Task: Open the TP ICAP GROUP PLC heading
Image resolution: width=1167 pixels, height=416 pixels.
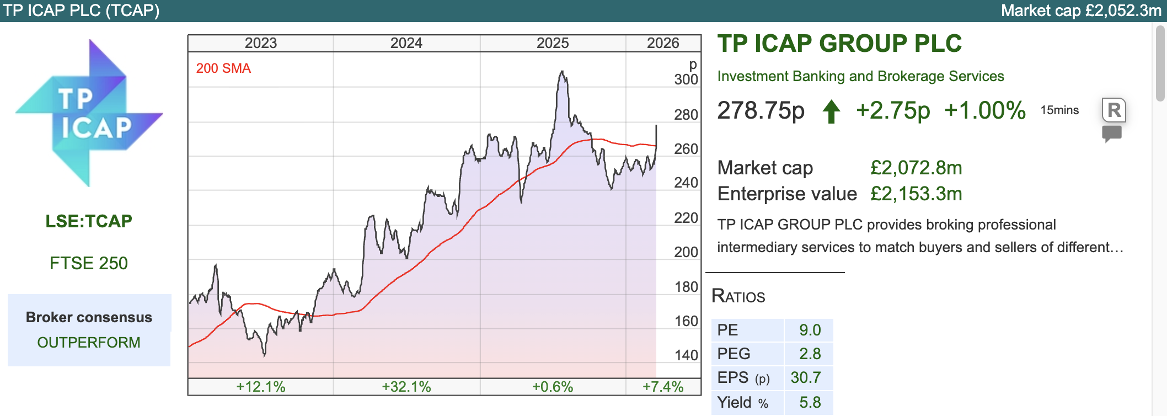Action: point(839,44)
